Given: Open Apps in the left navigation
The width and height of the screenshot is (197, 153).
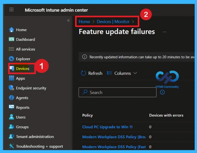Looking at the screenshot, I should [20, 79].
